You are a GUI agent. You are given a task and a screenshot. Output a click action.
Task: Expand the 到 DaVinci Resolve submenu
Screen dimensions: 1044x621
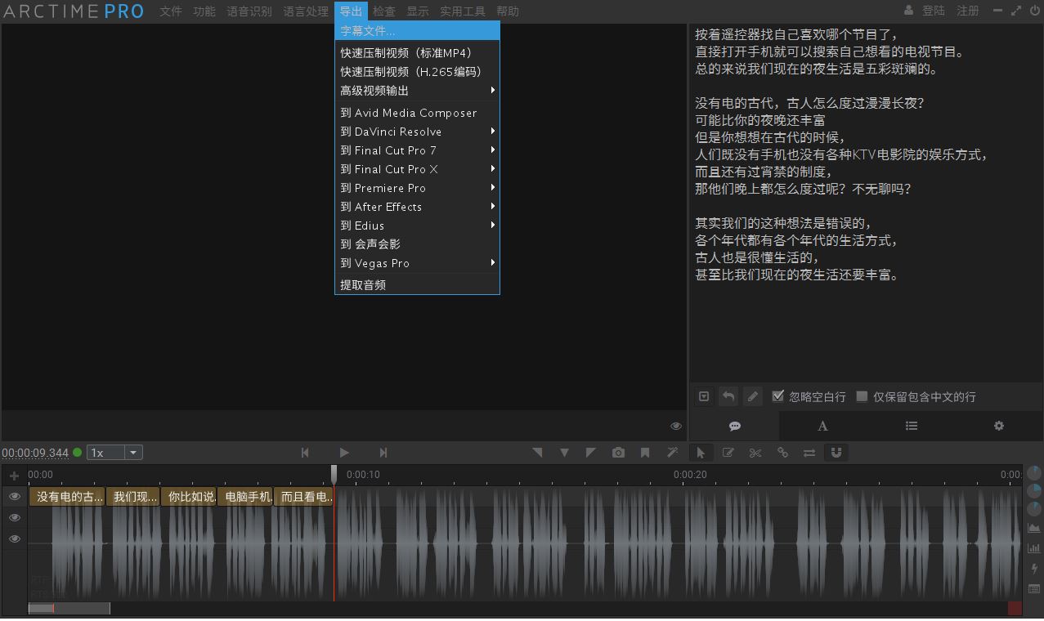pyautogui.click(x=417, y=132)
